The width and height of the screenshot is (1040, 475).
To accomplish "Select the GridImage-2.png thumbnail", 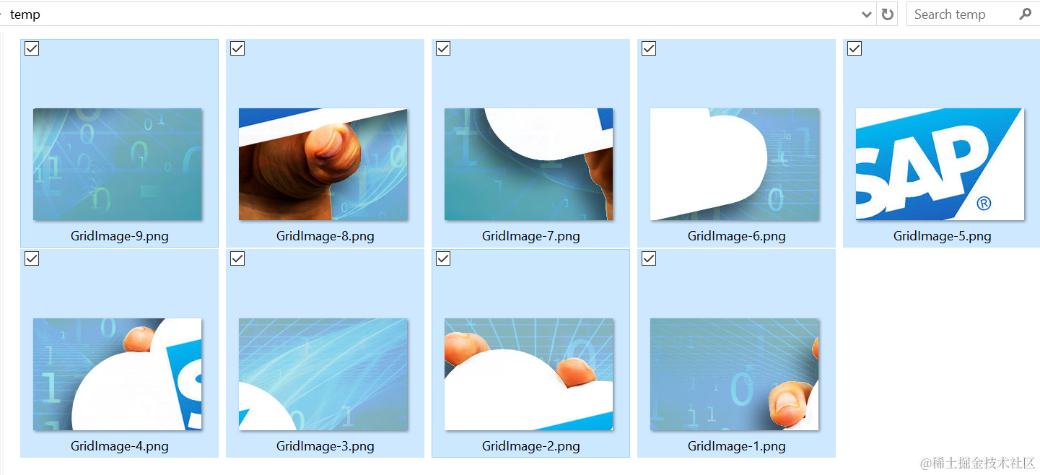I will click(x=528, y=374).
